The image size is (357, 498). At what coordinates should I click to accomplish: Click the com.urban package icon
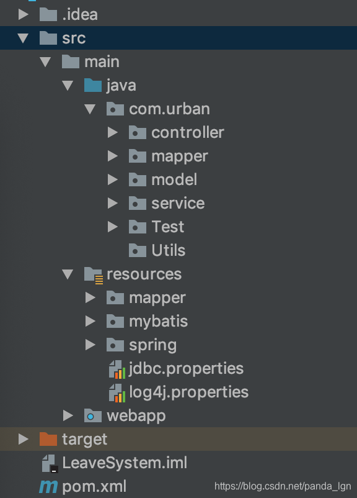pyautogui.click(x=115, y=109)
